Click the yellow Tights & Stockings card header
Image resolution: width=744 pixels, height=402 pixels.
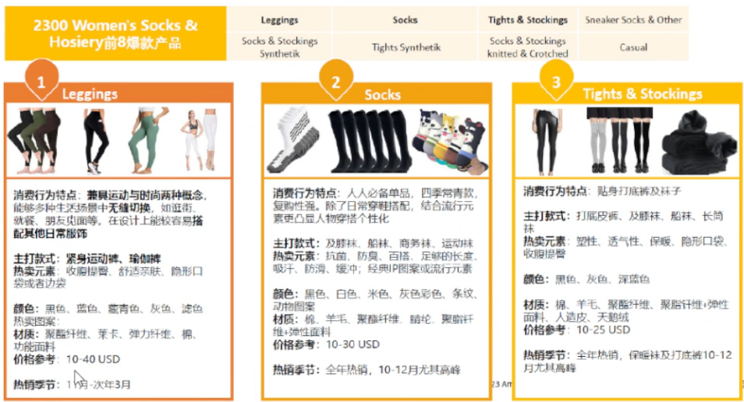(x=642, y=94)
